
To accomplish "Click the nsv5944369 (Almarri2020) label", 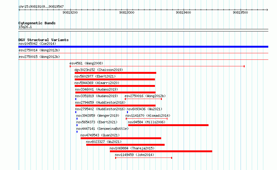I will [97, 83].
